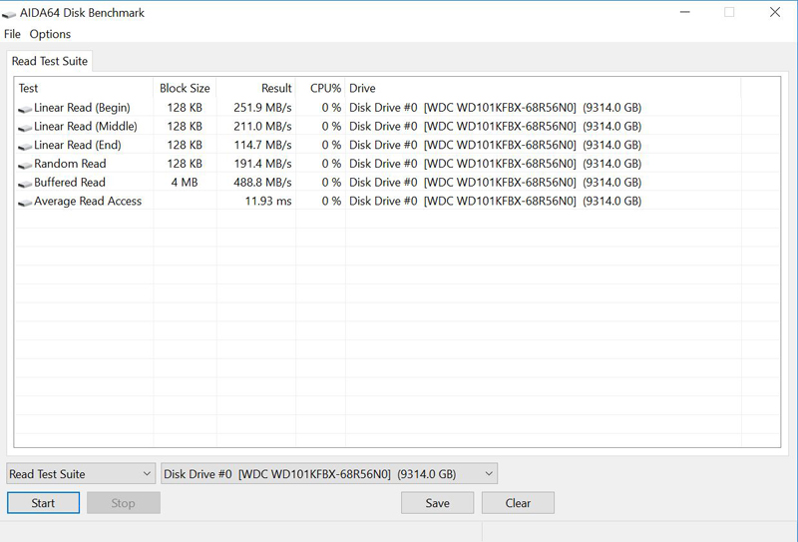Open the Options menu
Viewport: 798px width, 542px height.
click(50, 34)
